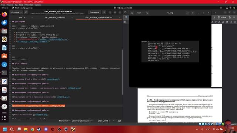The width and height of the screenshot is (237, 133).
Task: Open the date and time in top bar
Action: pyautogui.click(x=123, y=8)
